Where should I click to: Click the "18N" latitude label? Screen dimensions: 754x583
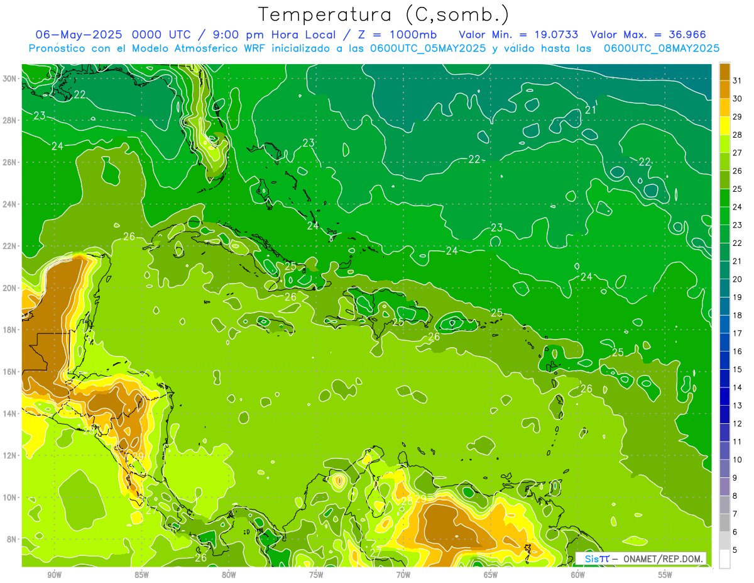click(10, 330)
